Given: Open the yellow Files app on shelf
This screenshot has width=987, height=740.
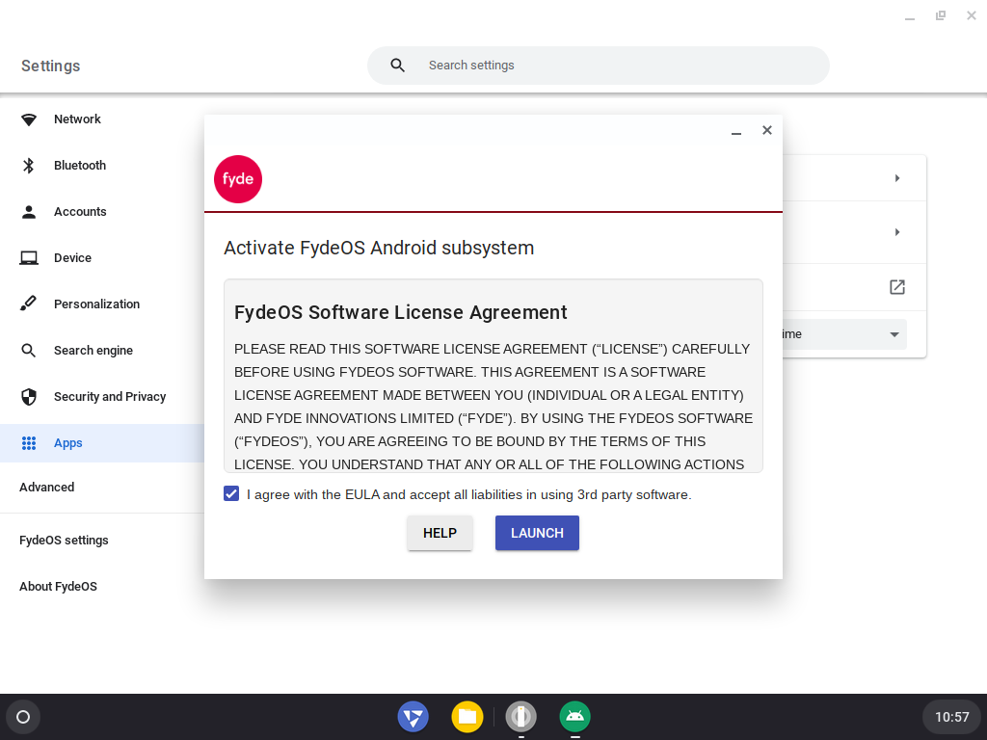Looking at the screenshot, I should coord(467,717).
